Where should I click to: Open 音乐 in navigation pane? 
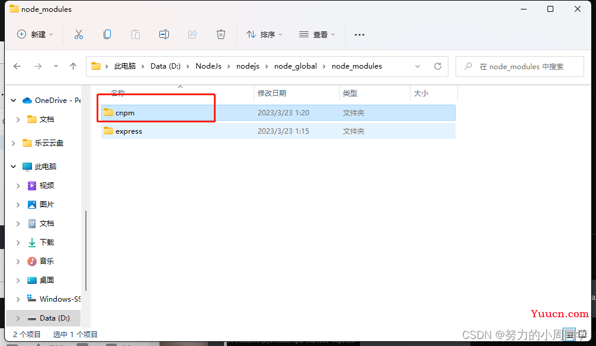click(x=41, y=261)
